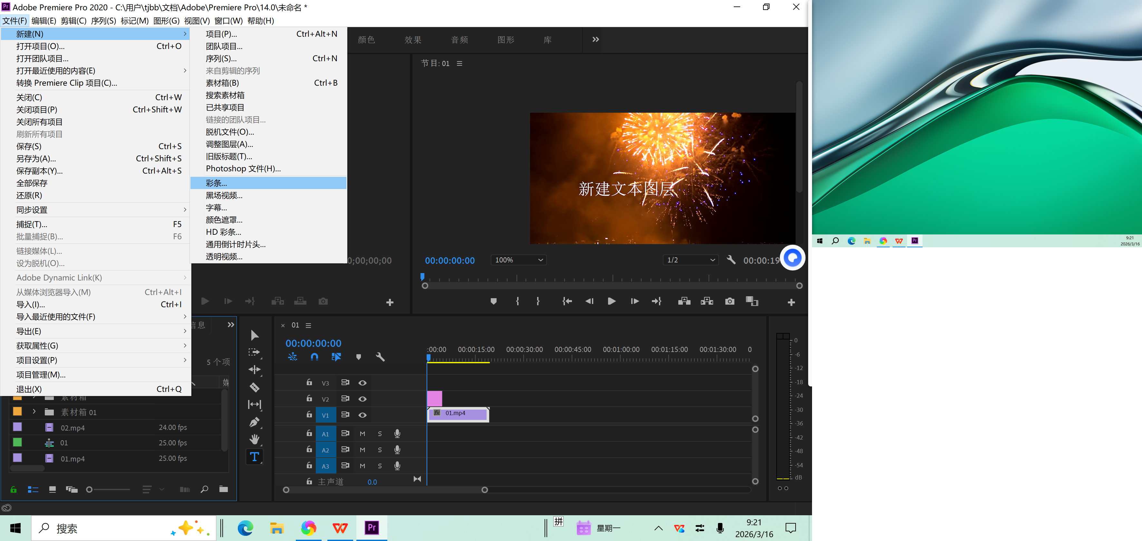
Task: Activate the Type tool
Action: point(255,457)
